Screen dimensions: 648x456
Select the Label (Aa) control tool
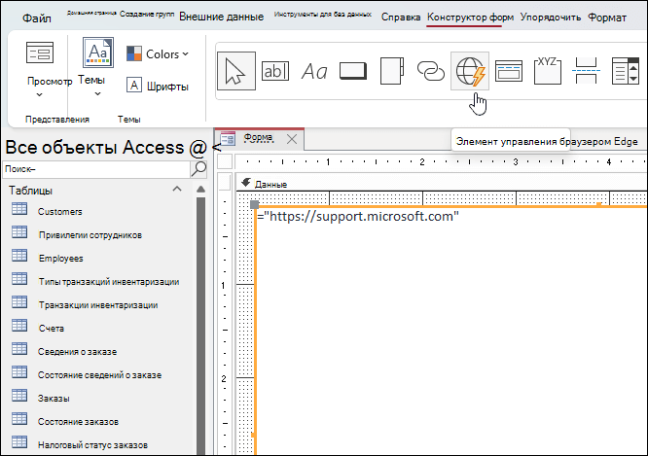pos(314,71)
